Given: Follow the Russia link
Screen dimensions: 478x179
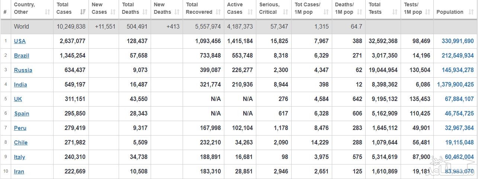Looking at the screenshot, I should [23, 70].
